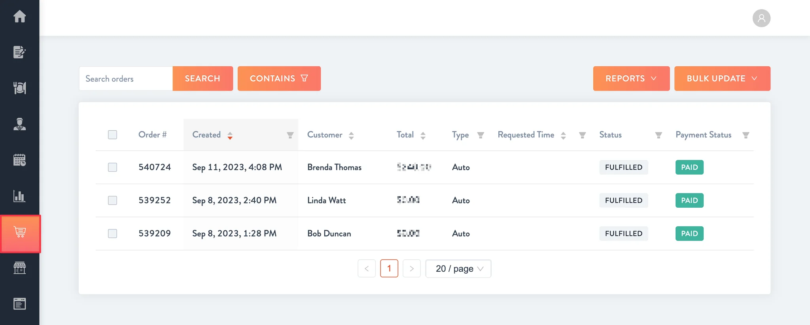
Task: Click Auto type in Bob Duncan row
Action: 461,233
